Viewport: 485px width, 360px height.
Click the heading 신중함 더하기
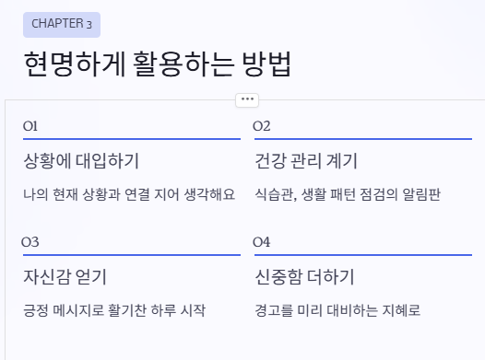304,276
